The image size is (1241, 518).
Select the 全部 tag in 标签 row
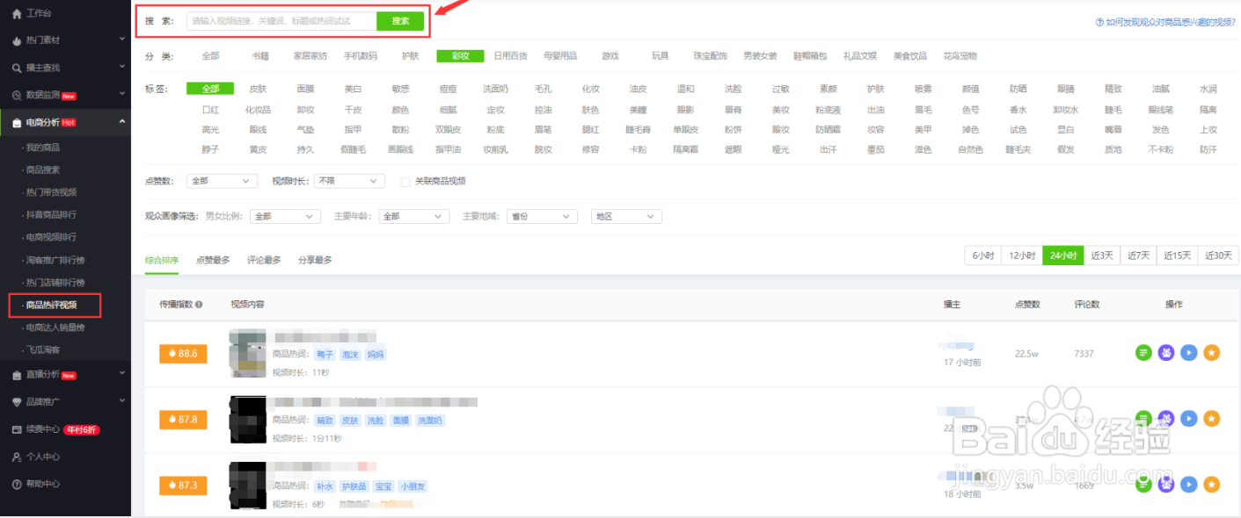pos(210,89)
